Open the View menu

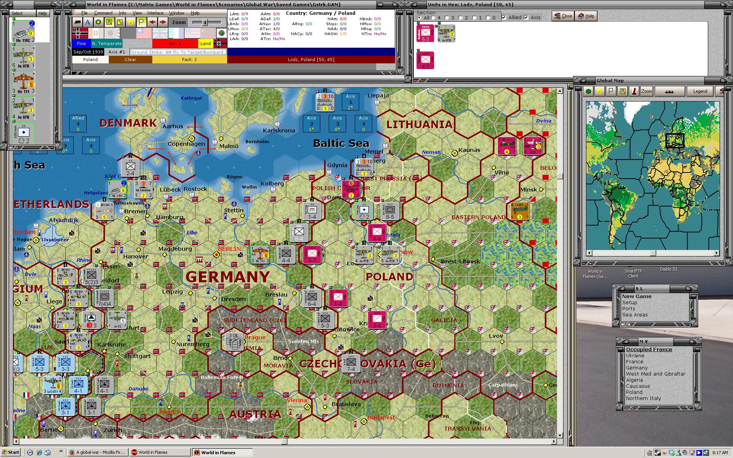tap(137, 13)
